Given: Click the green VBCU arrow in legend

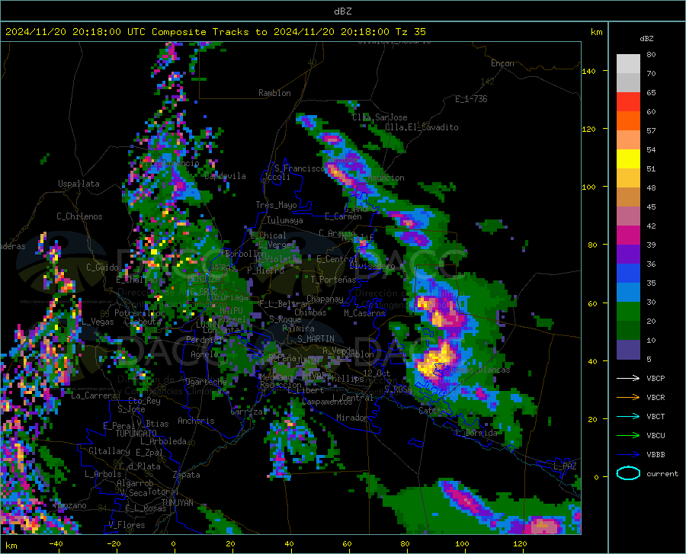Looking at the screenshot, I should tap(628, 435).
